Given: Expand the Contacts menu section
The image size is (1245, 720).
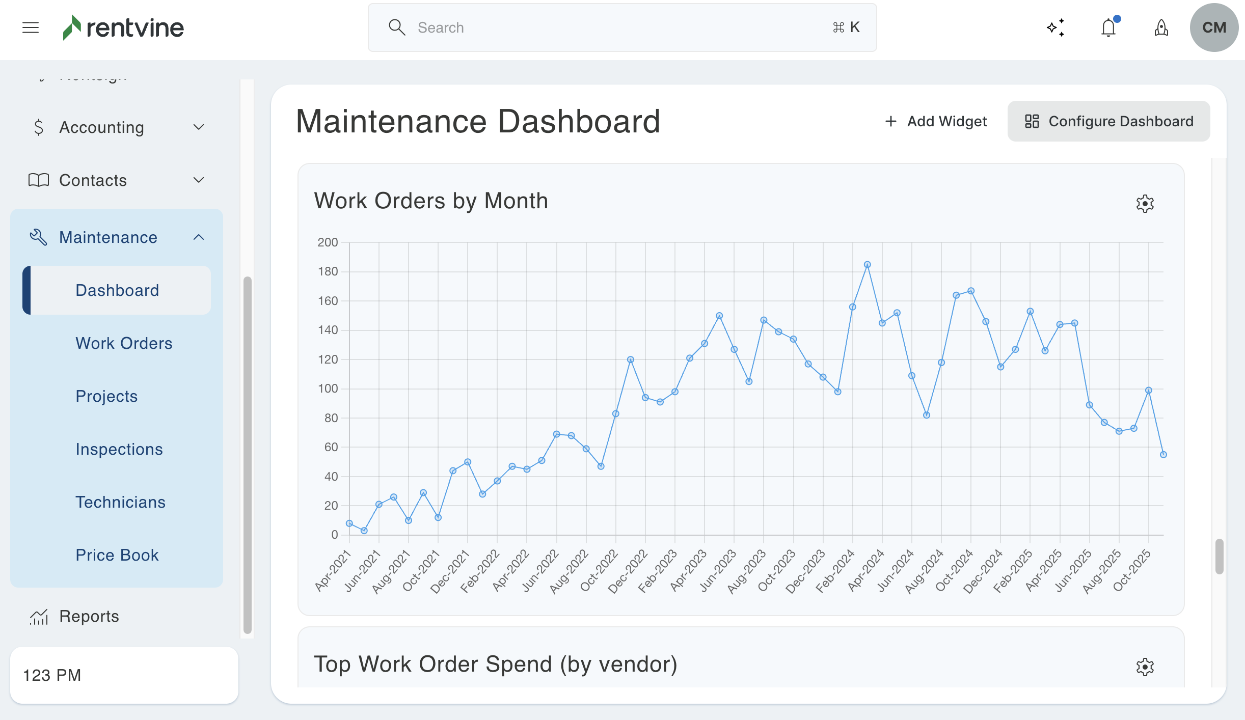Looking at the screenshot, I should 199,180.
